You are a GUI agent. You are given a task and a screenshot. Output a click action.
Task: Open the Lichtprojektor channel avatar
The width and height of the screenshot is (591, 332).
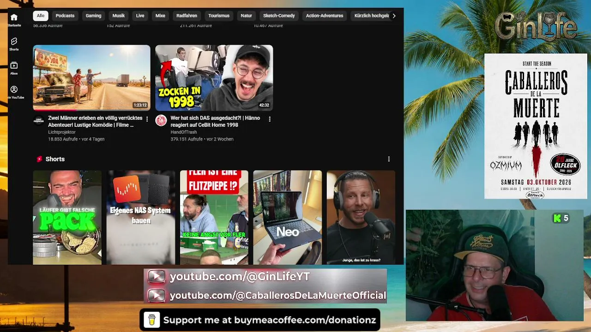[x=39, y=121]
